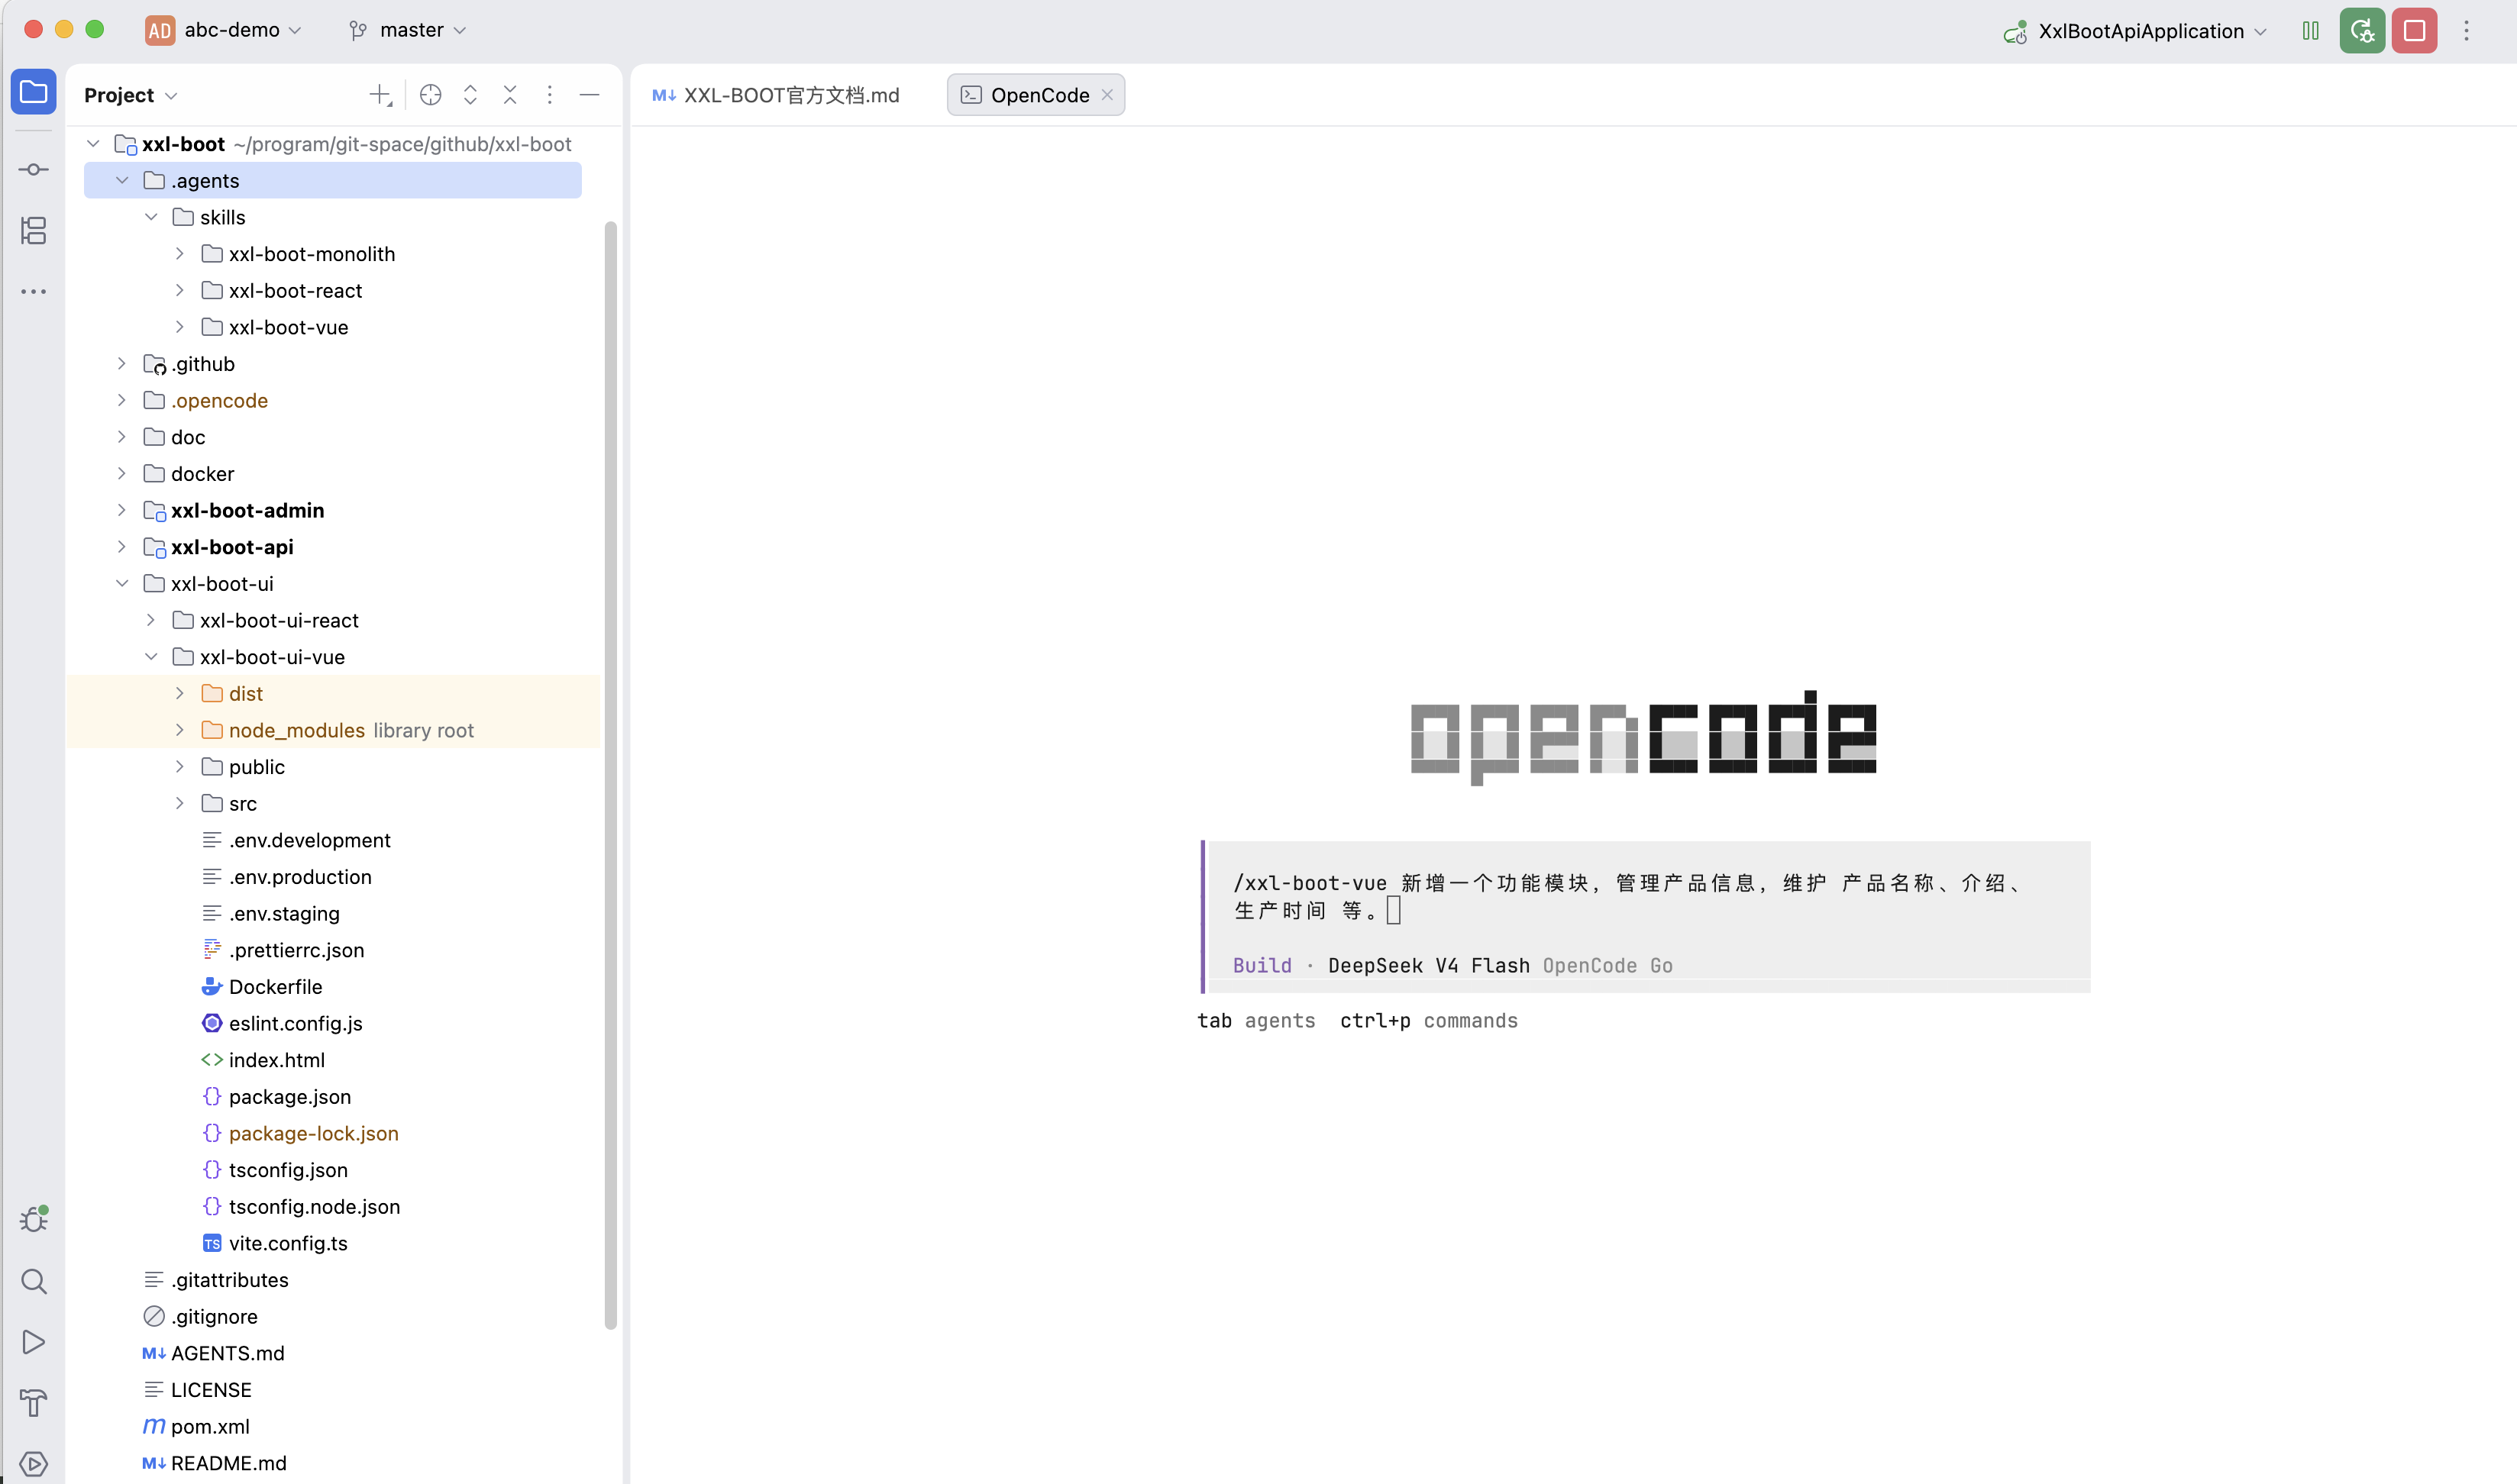Open the main toolbar more actions menu
Image resolution: width=2517 pixels, height=1484 pixels.
pyautogui.click(x=2466, y=31)
